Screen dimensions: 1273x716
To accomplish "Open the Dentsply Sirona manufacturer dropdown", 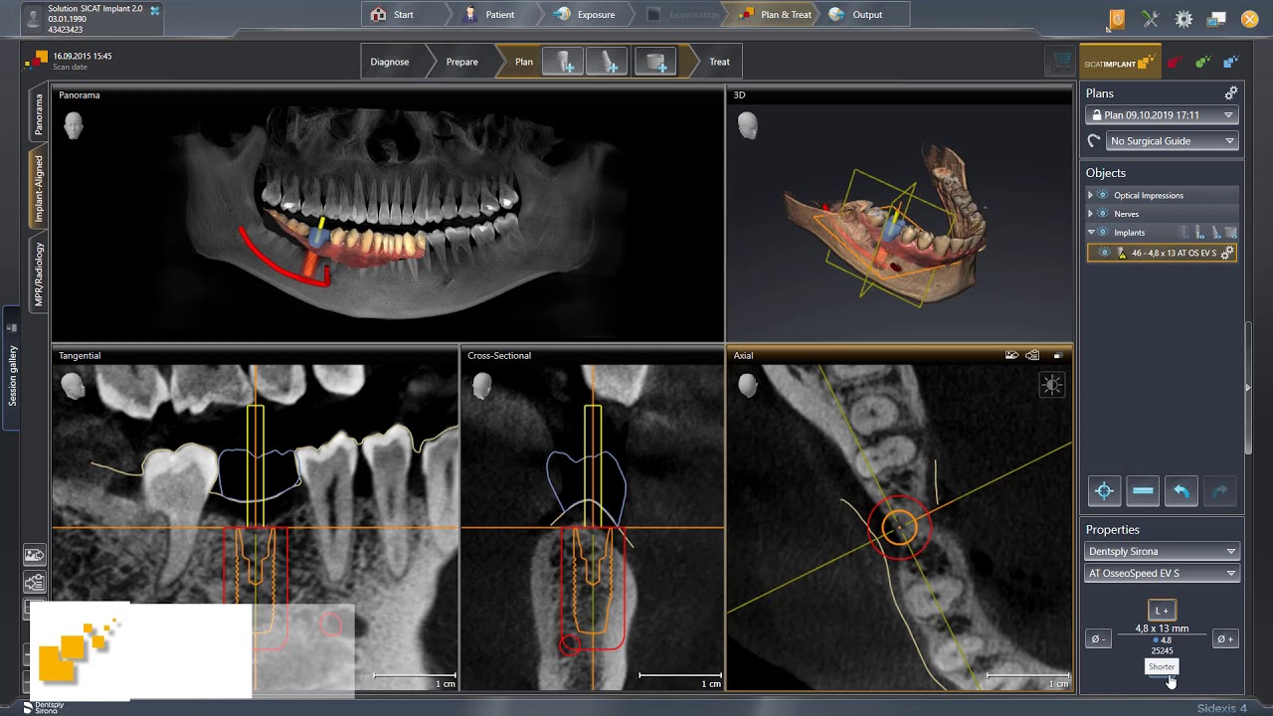I will (1162, 551).
